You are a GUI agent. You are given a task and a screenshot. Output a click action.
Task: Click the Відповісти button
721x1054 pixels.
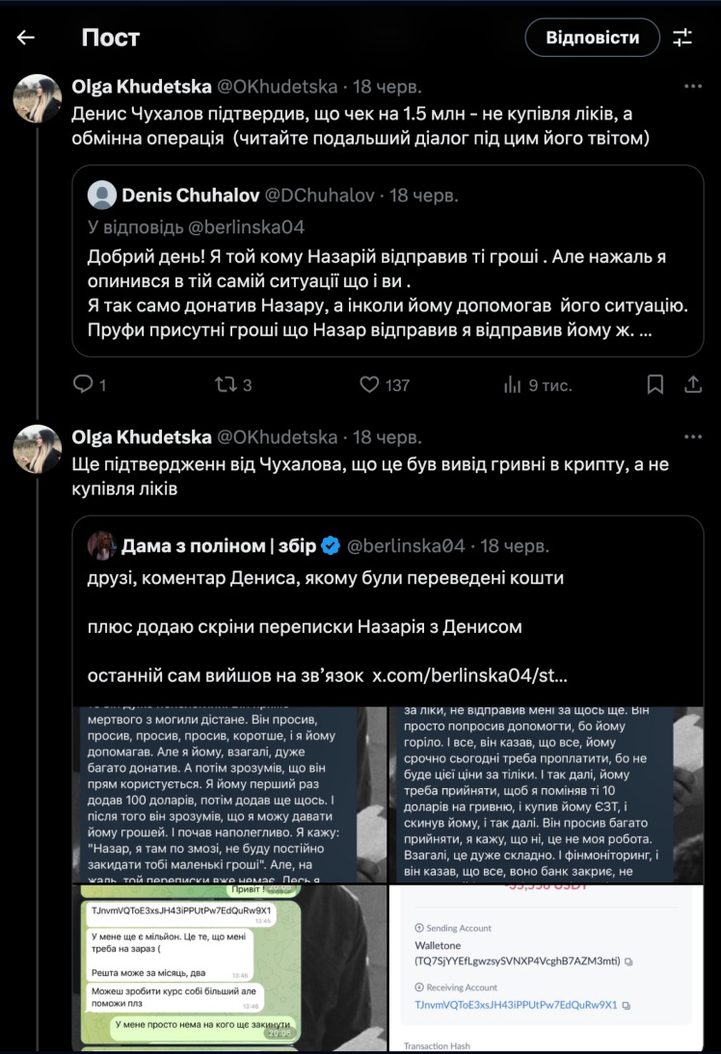coord(592,38)
